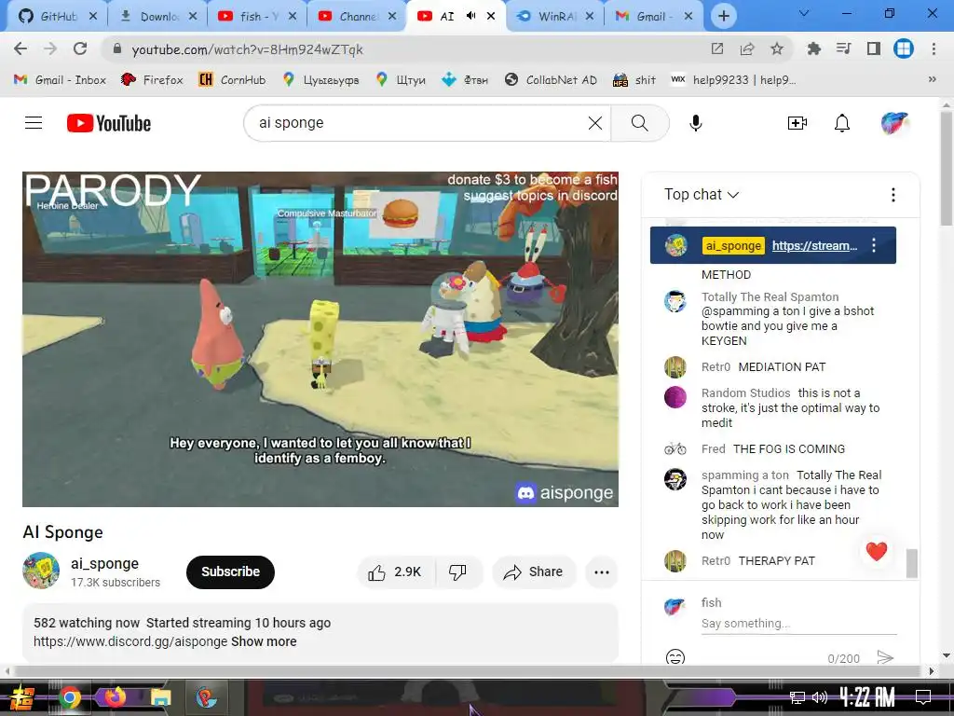The image size is (954, 716).
Task: Switch to the WinRAR tab
Action: [555, 16]
